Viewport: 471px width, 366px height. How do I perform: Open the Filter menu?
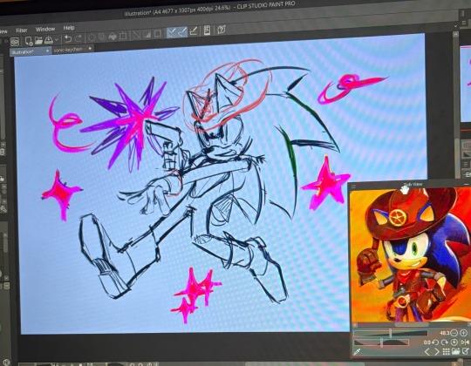22,30
